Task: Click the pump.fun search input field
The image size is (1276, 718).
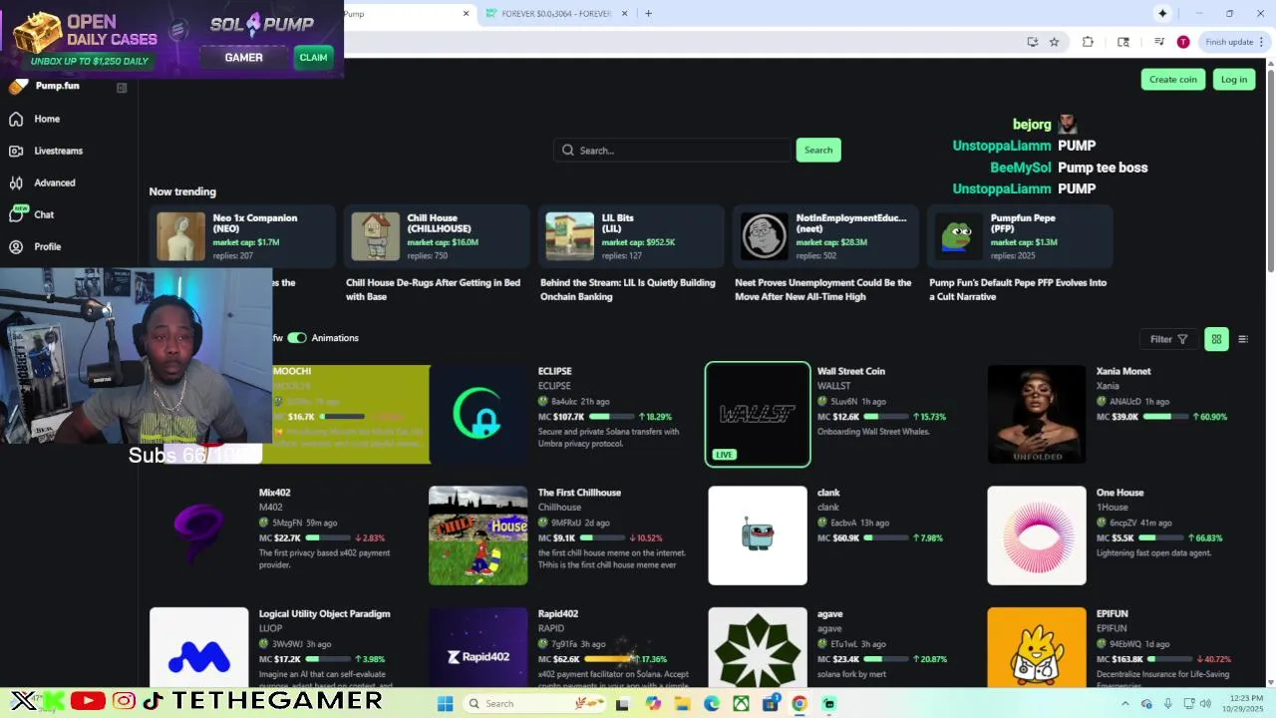Action: coord(673,150)
